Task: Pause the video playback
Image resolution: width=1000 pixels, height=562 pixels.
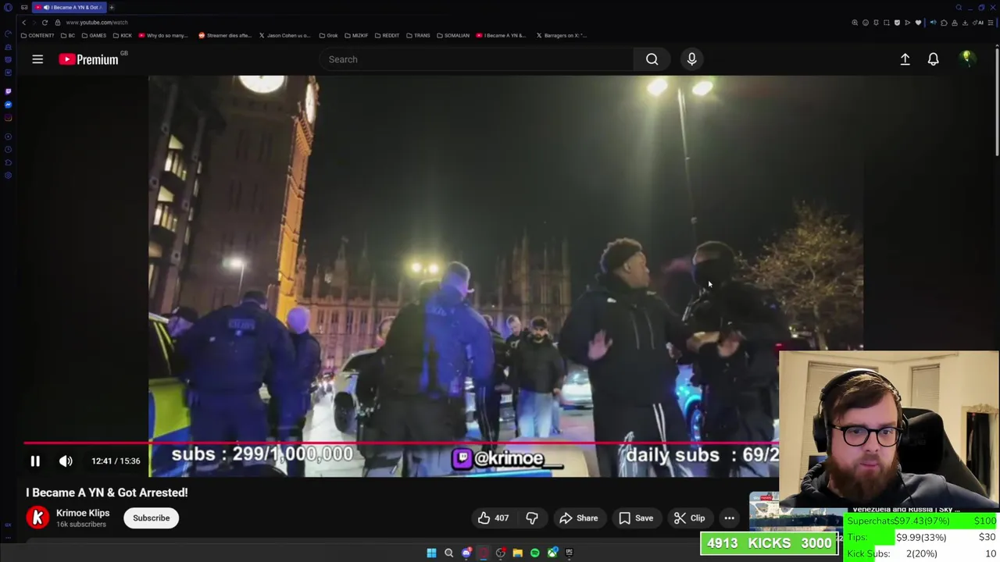Action: [35, 461]
